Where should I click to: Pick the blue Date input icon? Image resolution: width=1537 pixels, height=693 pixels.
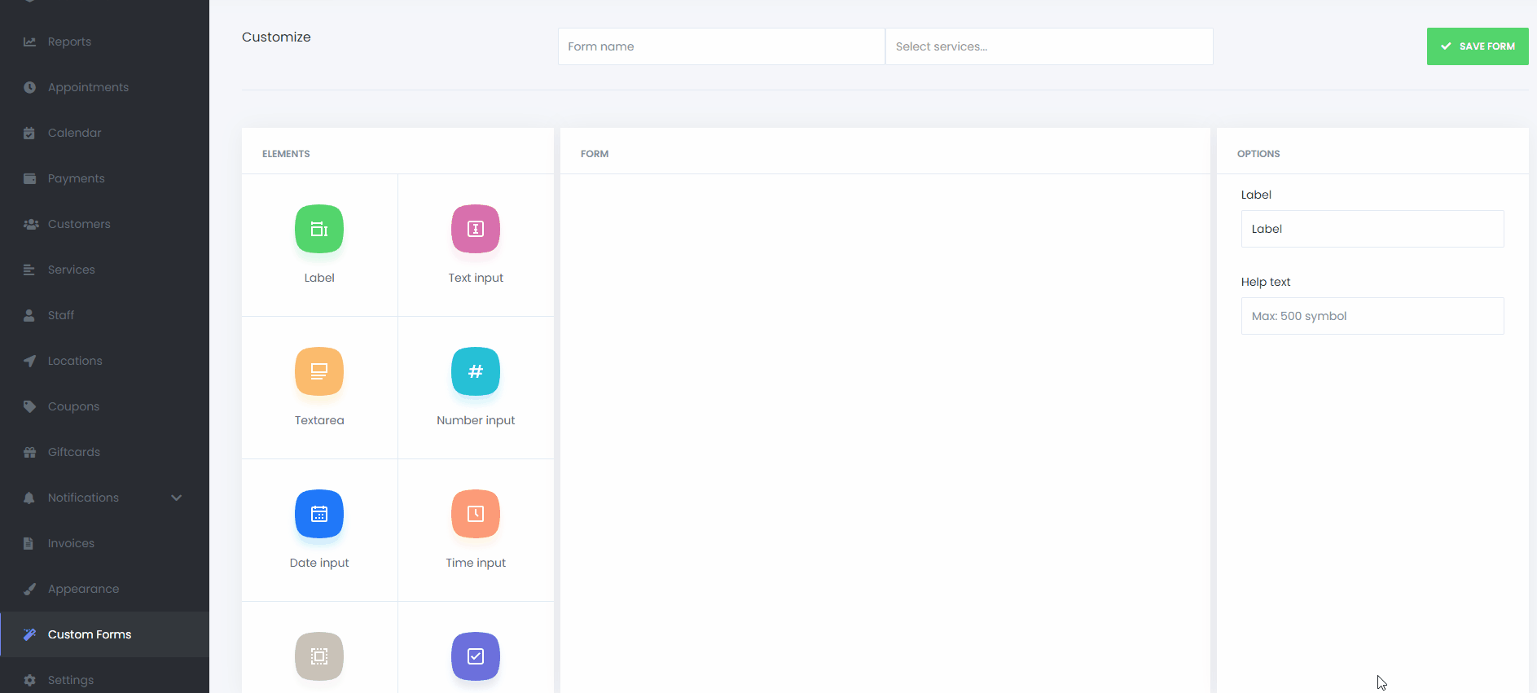pyautogui.click(x=319, y=514)
